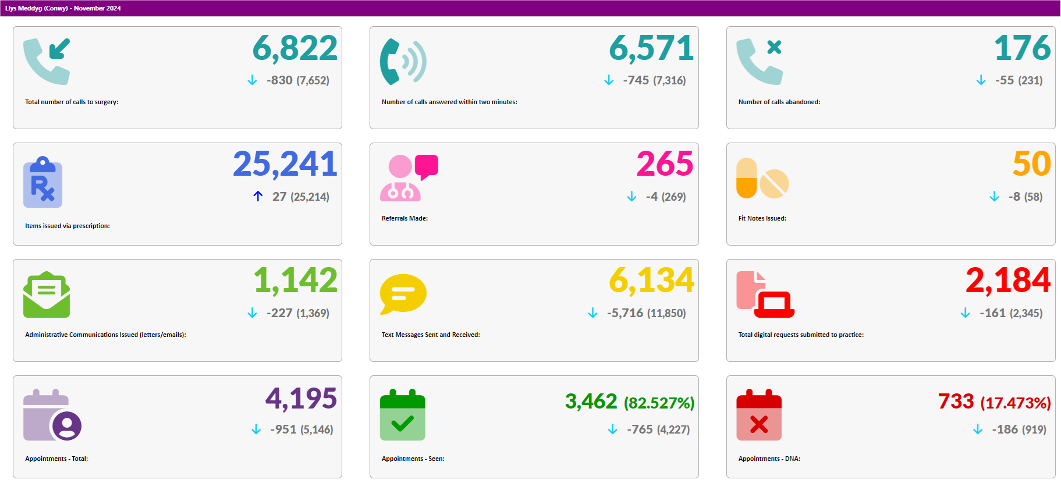Click the yellow text message bubble icon
This screenshot has height=483, width=1061.
pos(403,294)
